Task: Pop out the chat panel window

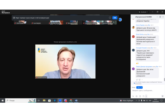Action: [160, 17]
